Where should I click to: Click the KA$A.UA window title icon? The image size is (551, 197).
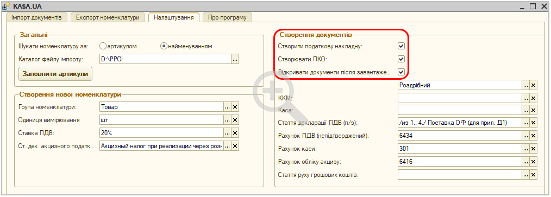[x=6, y=5]
